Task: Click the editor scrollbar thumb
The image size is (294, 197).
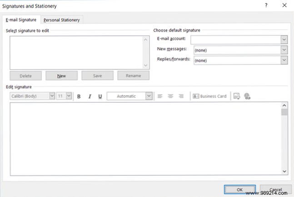Action: tap(284, 112)
